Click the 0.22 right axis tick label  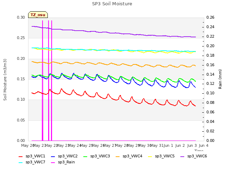(x=210, y=37)
